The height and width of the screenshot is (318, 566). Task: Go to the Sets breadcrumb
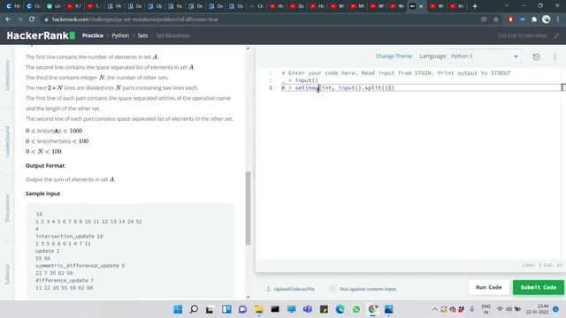tap(142, 35)
